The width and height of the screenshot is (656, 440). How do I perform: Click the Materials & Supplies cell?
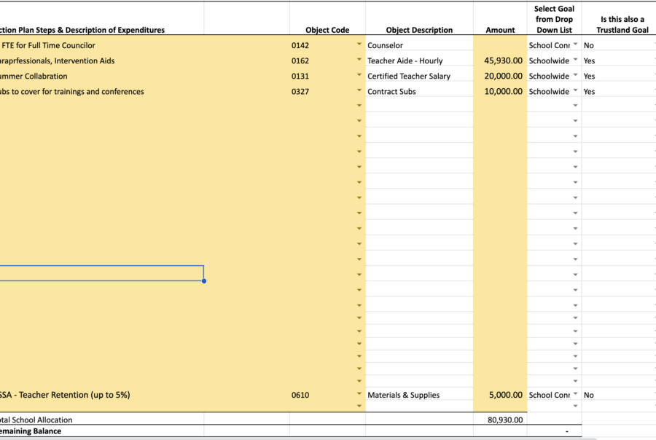(x=419, y=395)
